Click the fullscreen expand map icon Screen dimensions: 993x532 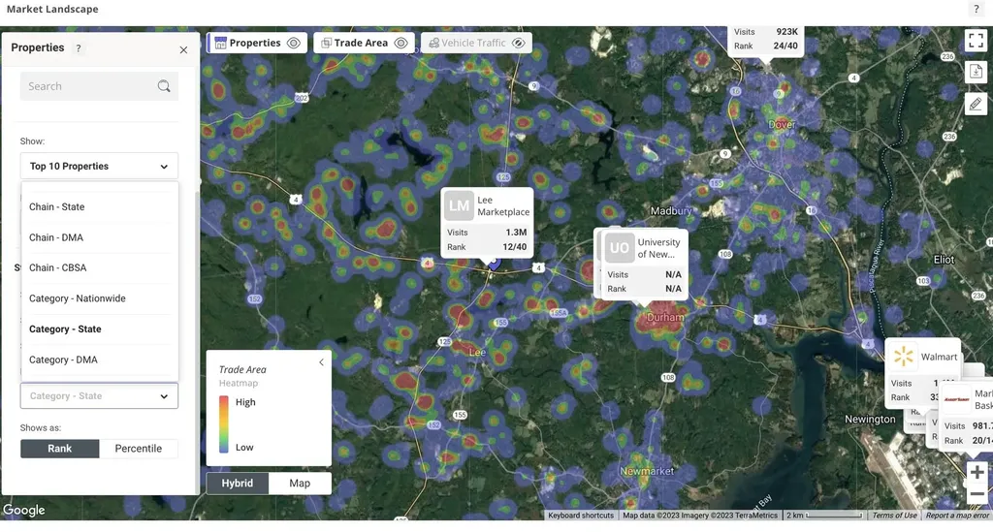tap(976, 41)
